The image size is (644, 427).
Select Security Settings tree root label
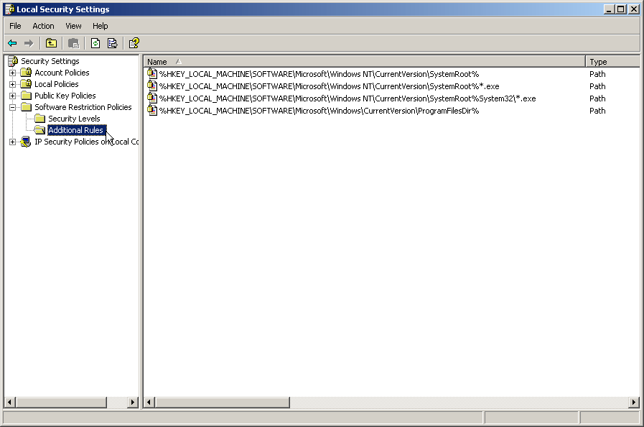click(x=50, y=61)
